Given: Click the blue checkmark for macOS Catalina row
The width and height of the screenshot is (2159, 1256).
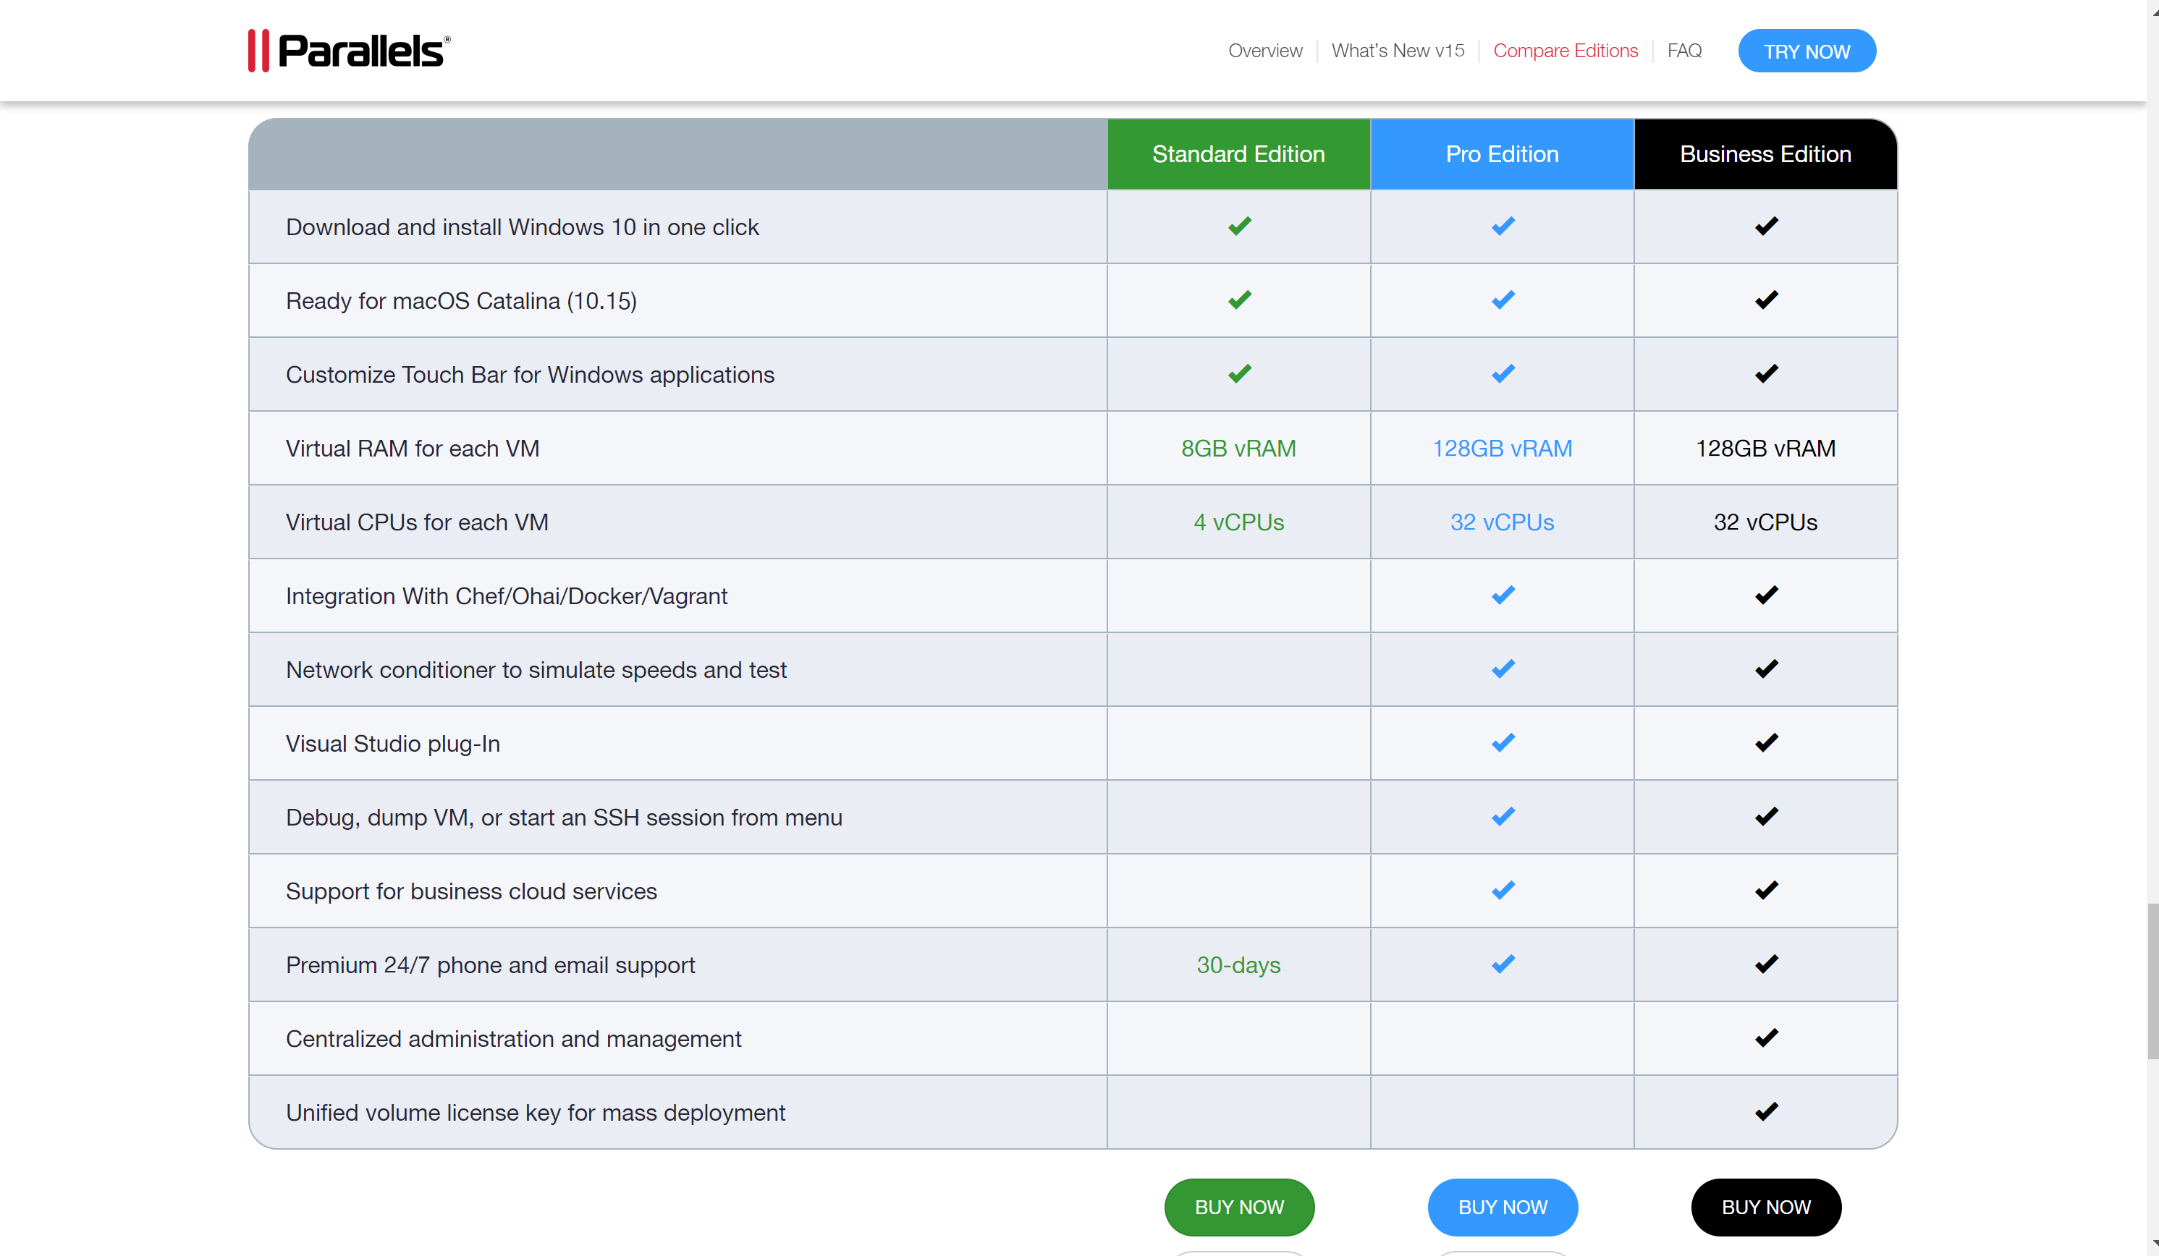Looking at the screenshot, I should (x=1502, y=300).
